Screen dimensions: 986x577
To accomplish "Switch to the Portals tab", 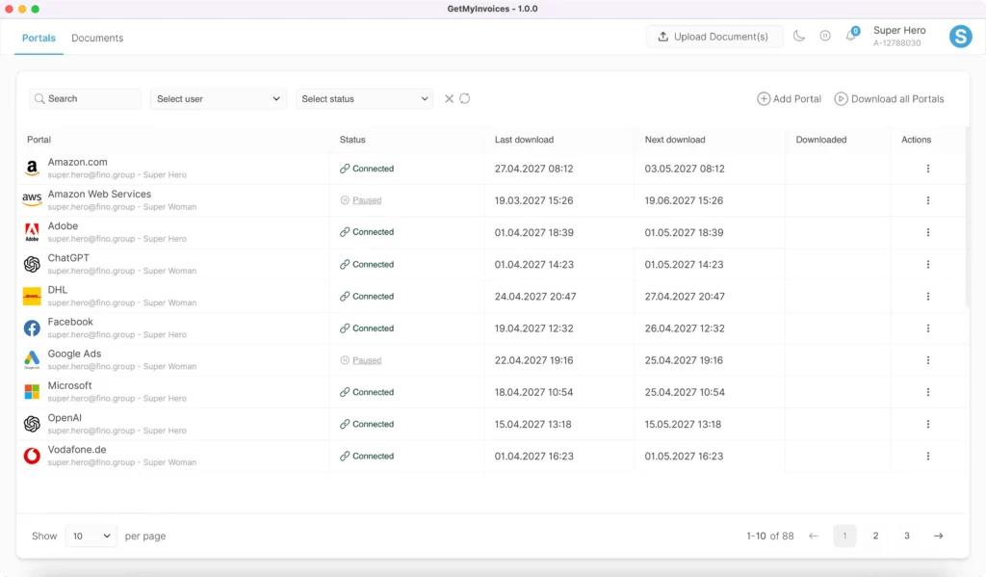I will point(39,38).
